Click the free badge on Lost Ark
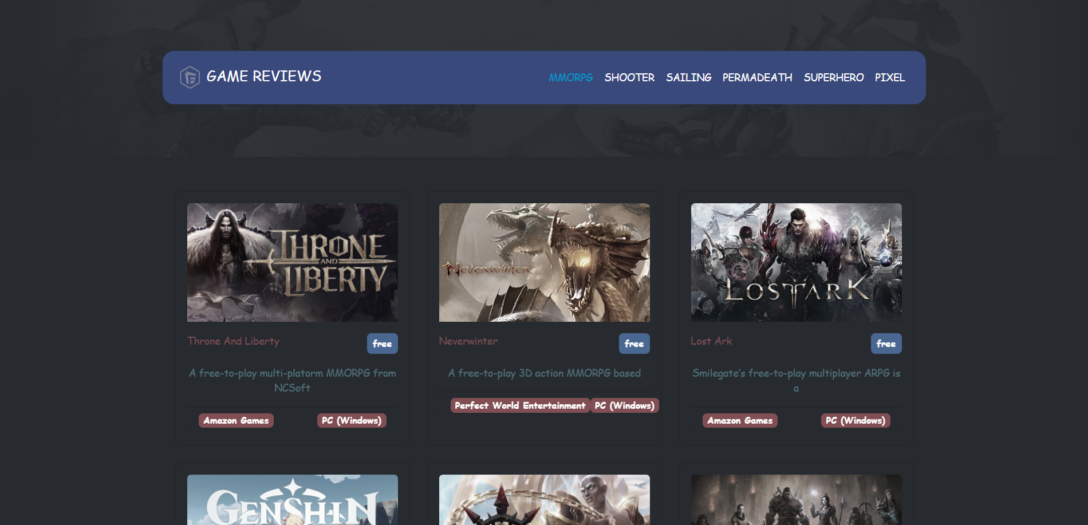 (886, 344)
